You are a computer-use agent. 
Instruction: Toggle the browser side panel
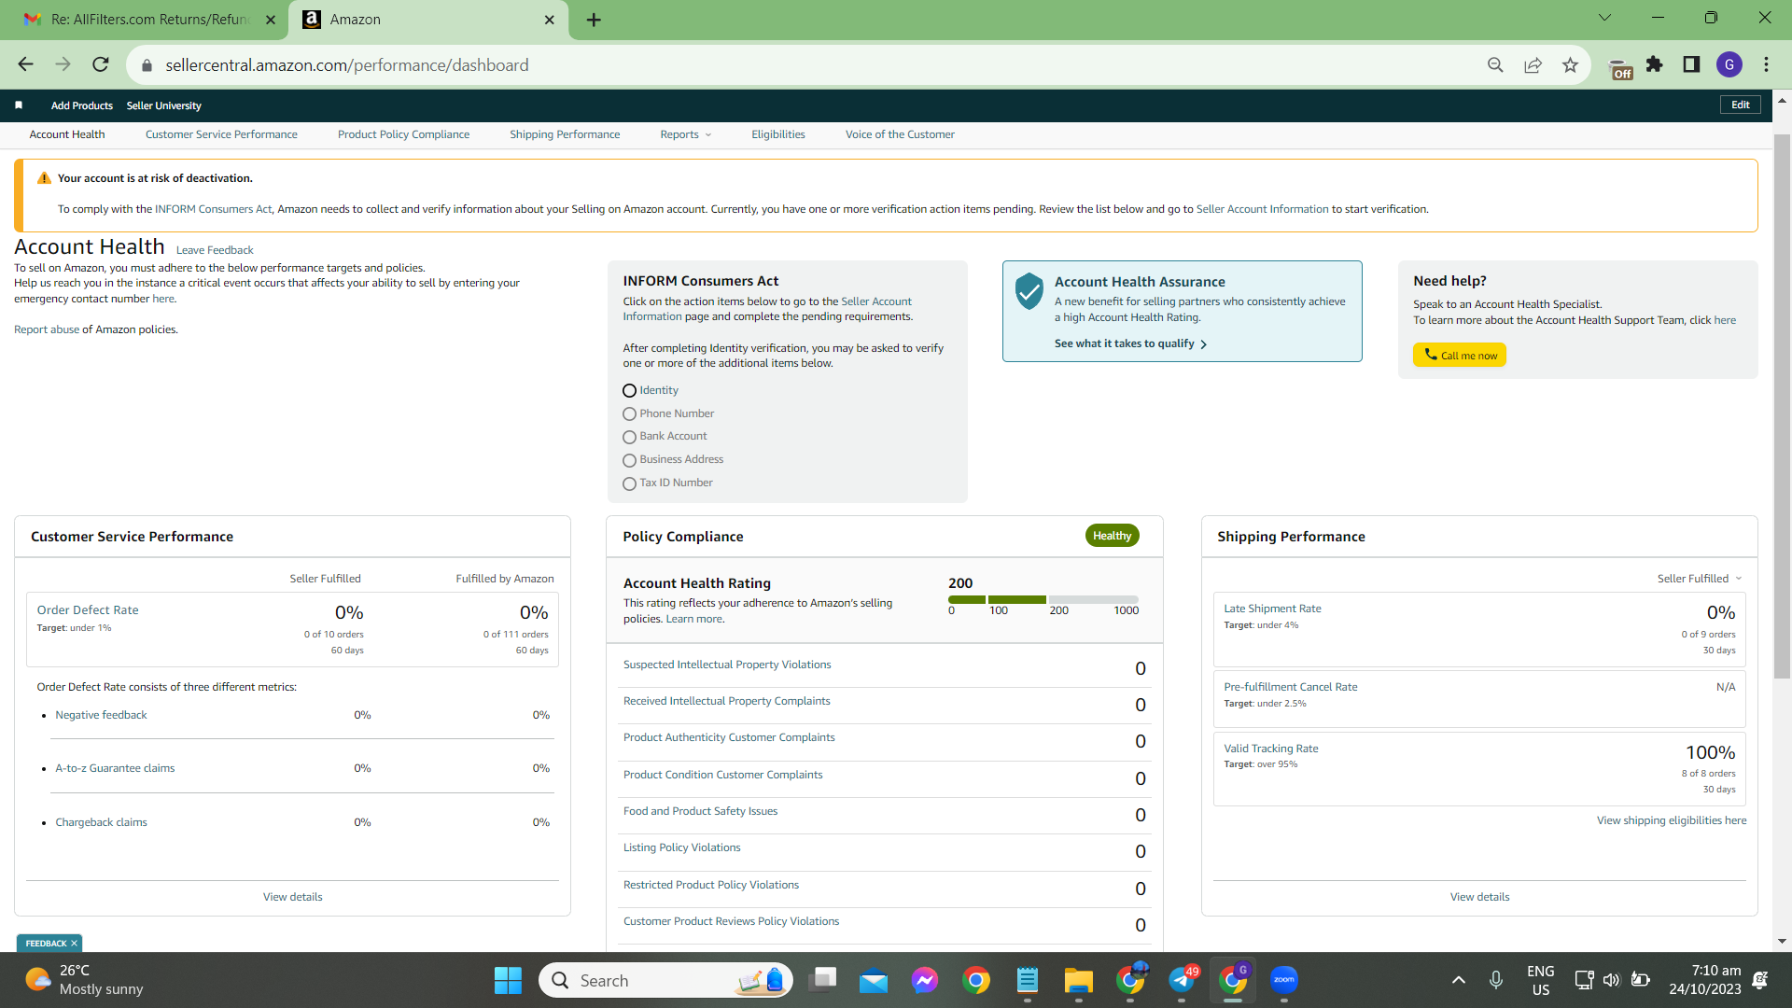tap(1691, 64)
